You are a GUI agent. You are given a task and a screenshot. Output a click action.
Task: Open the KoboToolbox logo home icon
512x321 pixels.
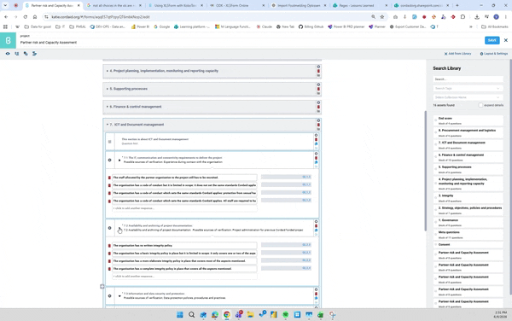tap(8, 40)
